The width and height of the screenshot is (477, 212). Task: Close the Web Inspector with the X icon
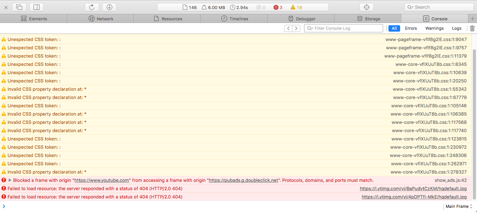click(6, 7)
